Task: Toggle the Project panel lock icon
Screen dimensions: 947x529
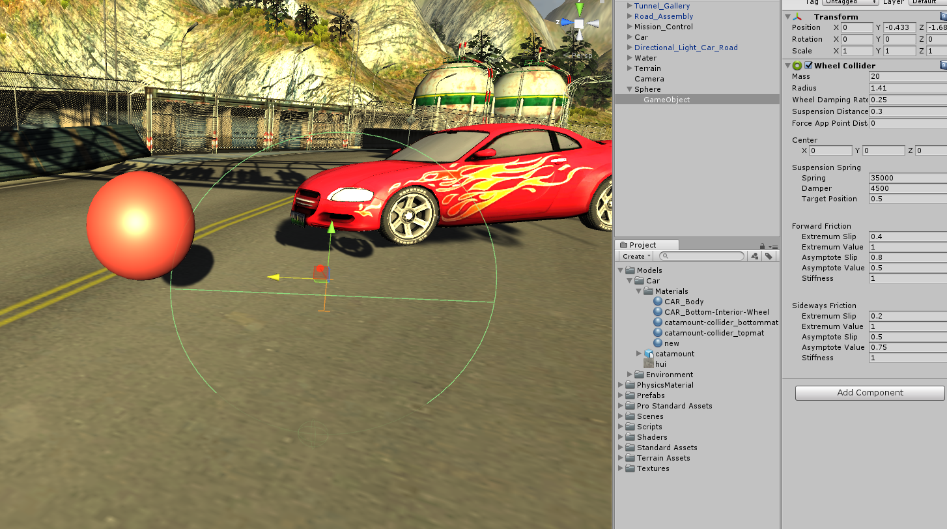Action: 763,246
